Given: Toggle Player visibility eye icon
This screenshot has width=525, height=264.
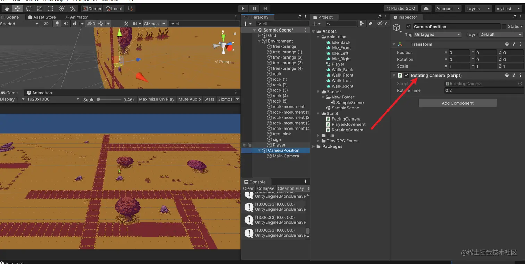Looking at the screenshot, I should (244, 145).
